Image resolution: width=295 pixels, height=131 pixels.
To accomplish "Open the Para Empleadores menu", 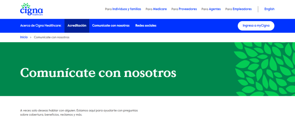I will [239, 9].
